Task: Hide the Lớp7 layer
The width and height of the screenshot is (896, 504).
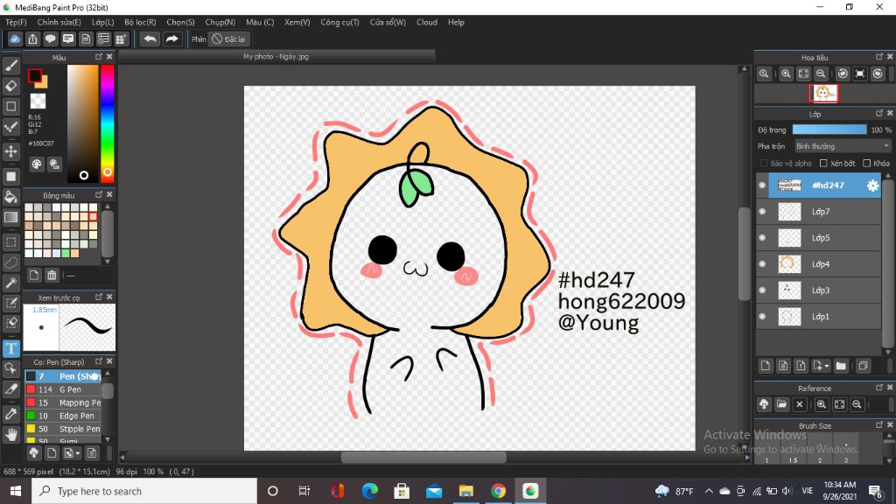Action: pyautogui.click(x=762, y=212)
